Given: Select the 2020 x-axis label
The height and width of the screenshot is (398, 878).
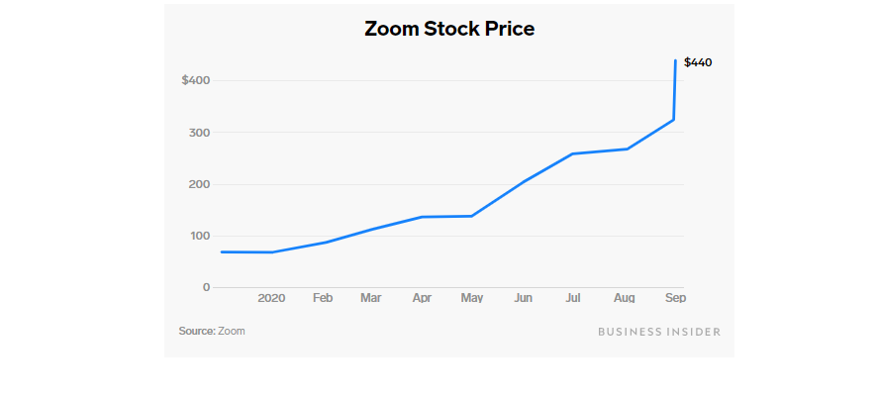Looking at the screenshot, I should tap(271, 298).
